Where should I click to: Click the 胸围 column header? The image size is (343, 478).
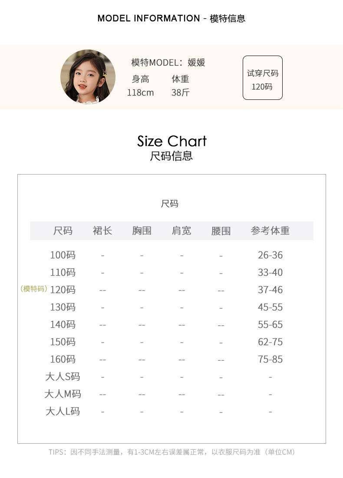[142, 231]
